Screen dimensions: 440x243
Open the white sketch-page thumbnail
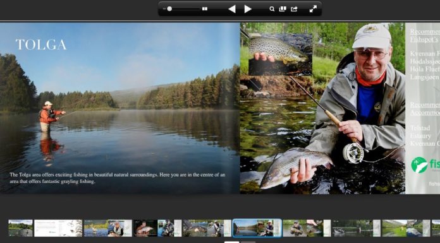tap(58, 228)
